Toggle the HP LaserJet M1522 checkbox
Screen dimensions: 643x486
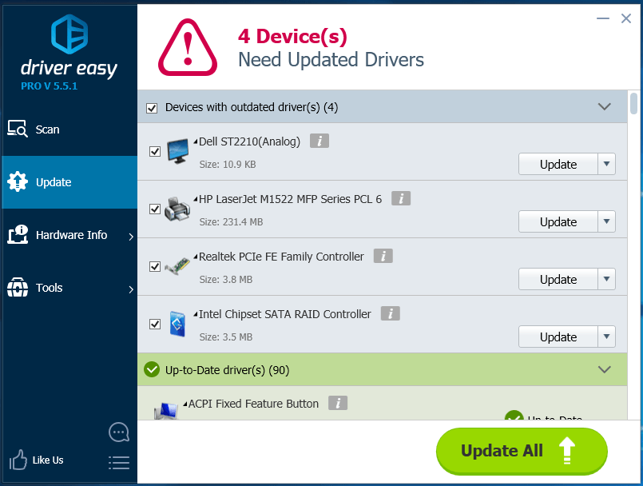pos(155,209)
